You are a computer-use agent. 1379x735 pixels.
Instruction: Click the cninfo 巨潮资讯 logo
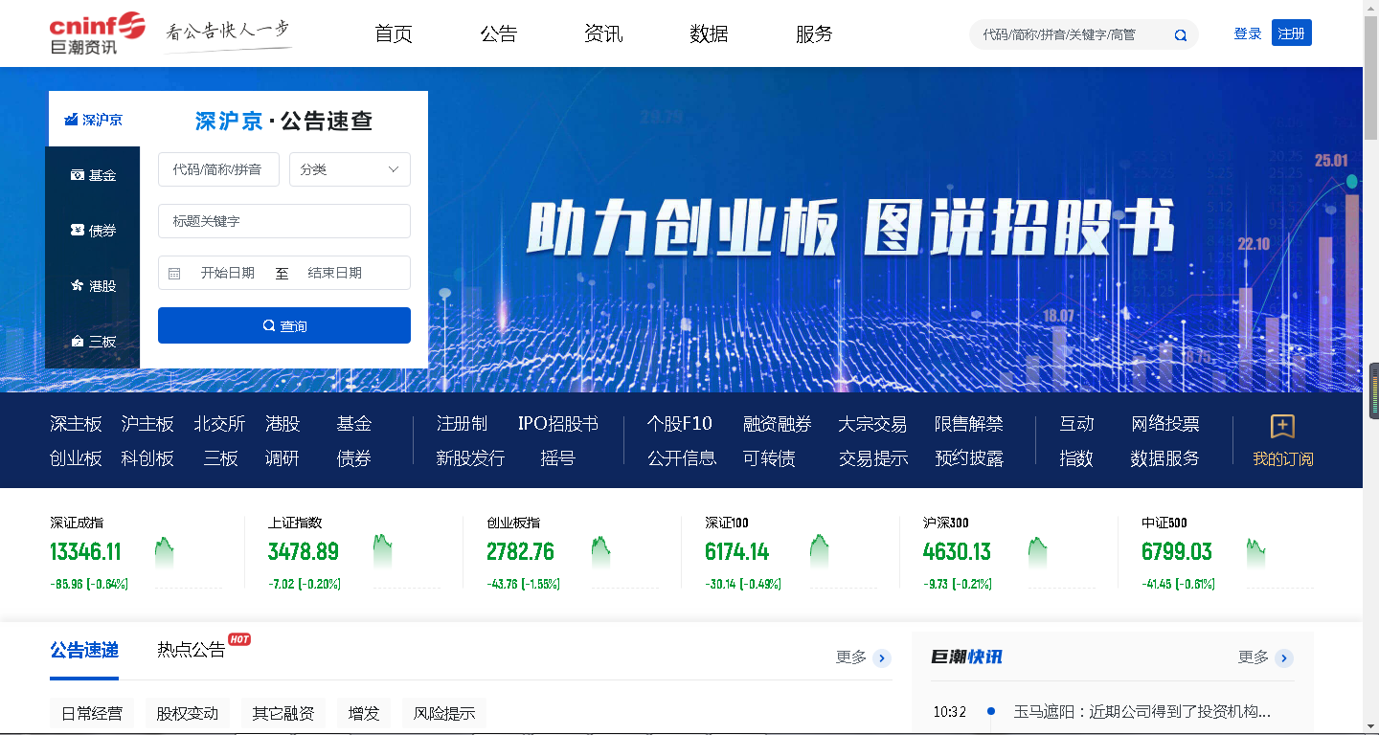98,33
